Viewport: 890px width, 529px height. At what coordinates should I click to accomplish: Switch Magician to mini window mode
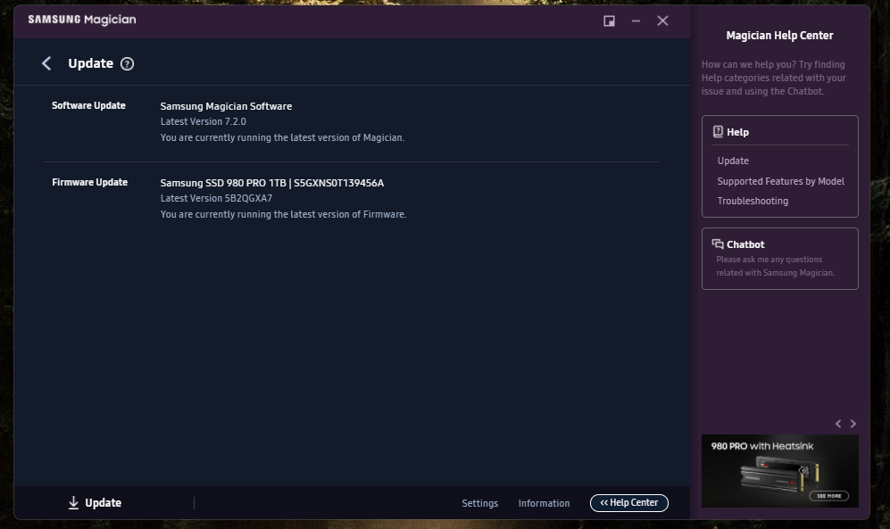point(609,21)
